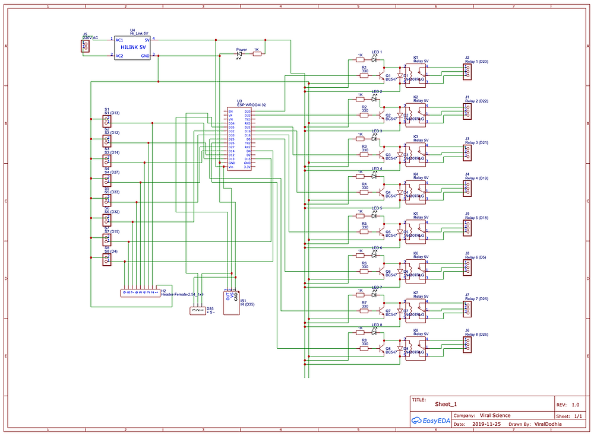
Task: Click relay K4 symbol
Action: point(416,192)
